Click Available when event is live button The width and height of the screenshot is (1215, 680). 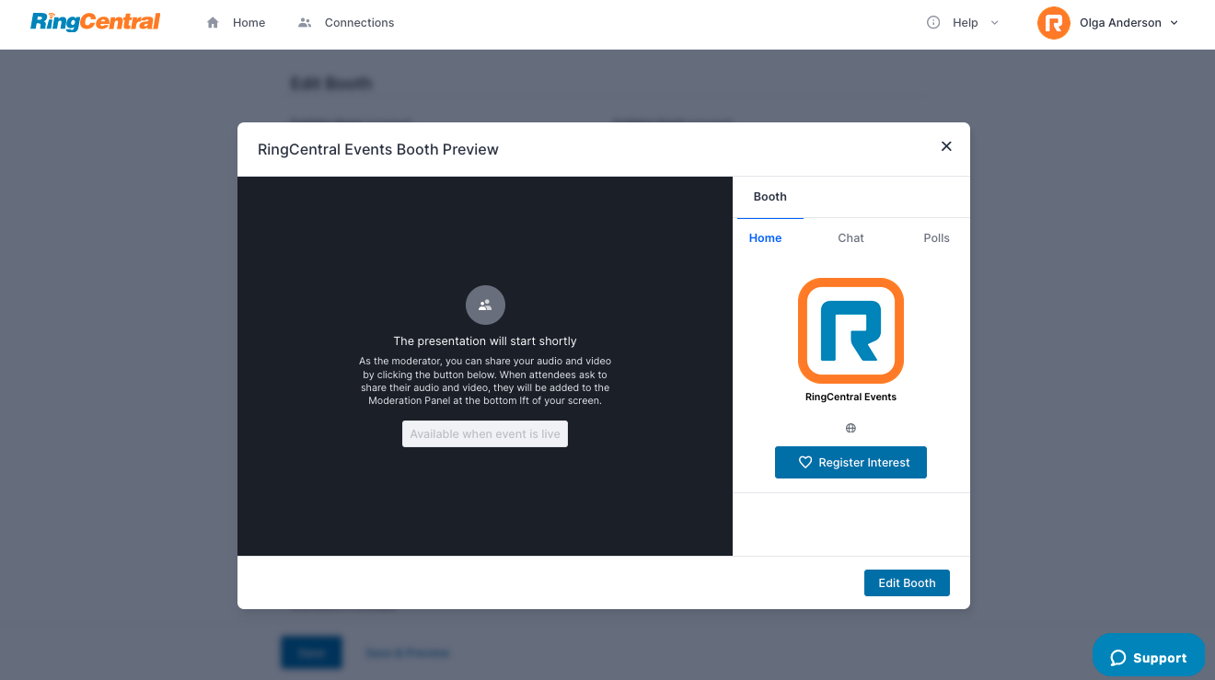[485, 434]
